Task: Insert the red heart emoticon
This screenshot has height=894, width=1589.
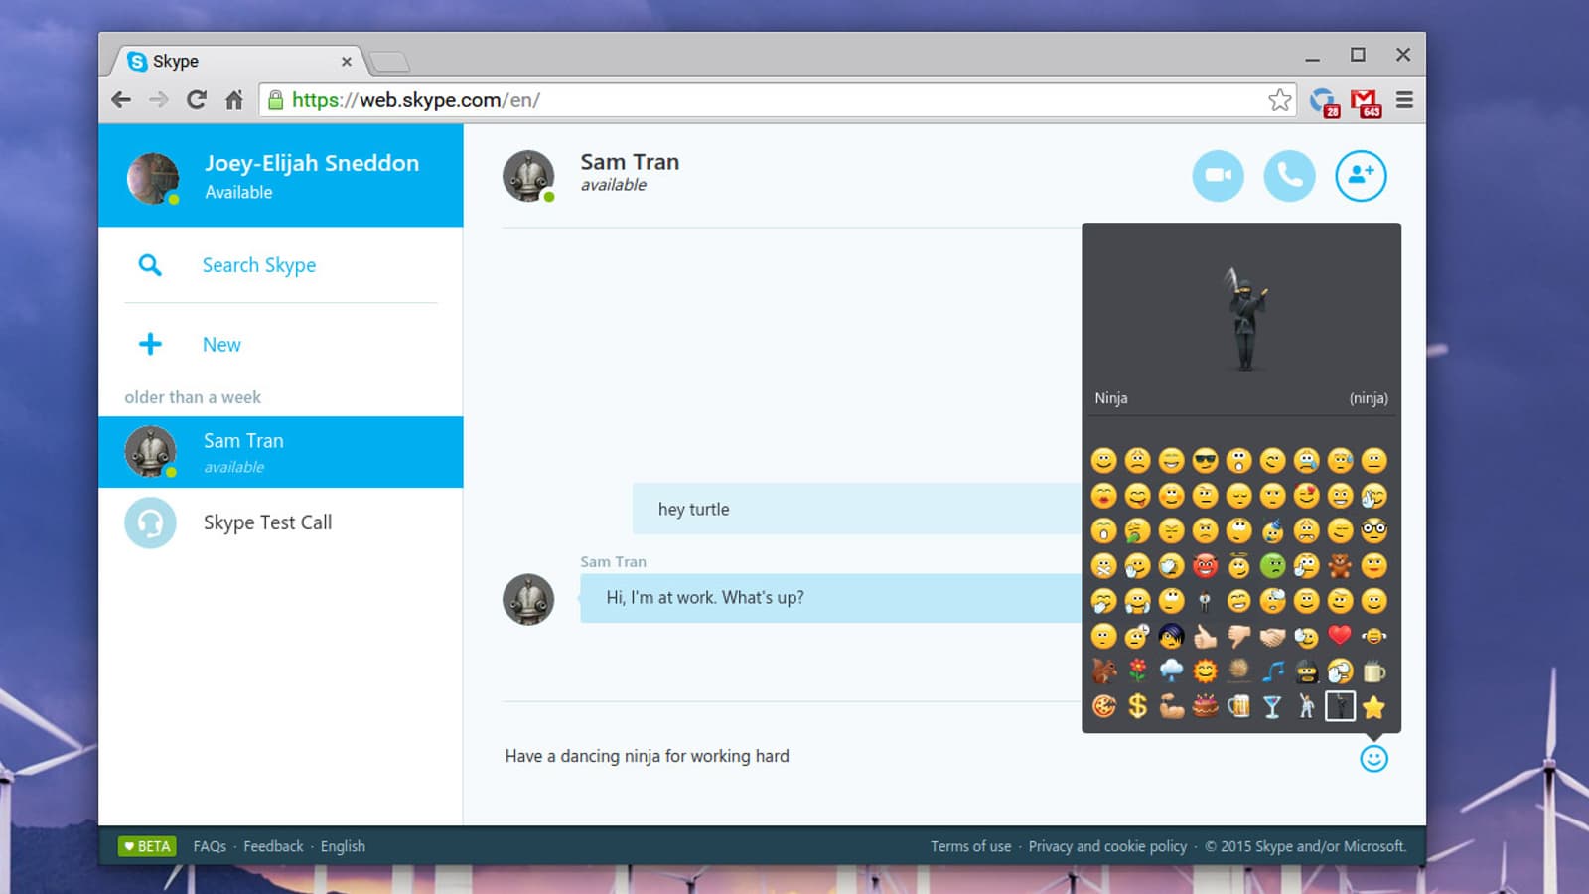Action: [x=1340, y=635]
